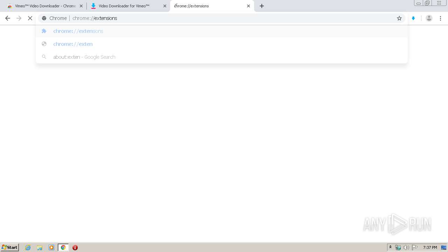Minimize the Chrome window
The height and width of the screenshot is (252, 448).
tap(419, 3)
